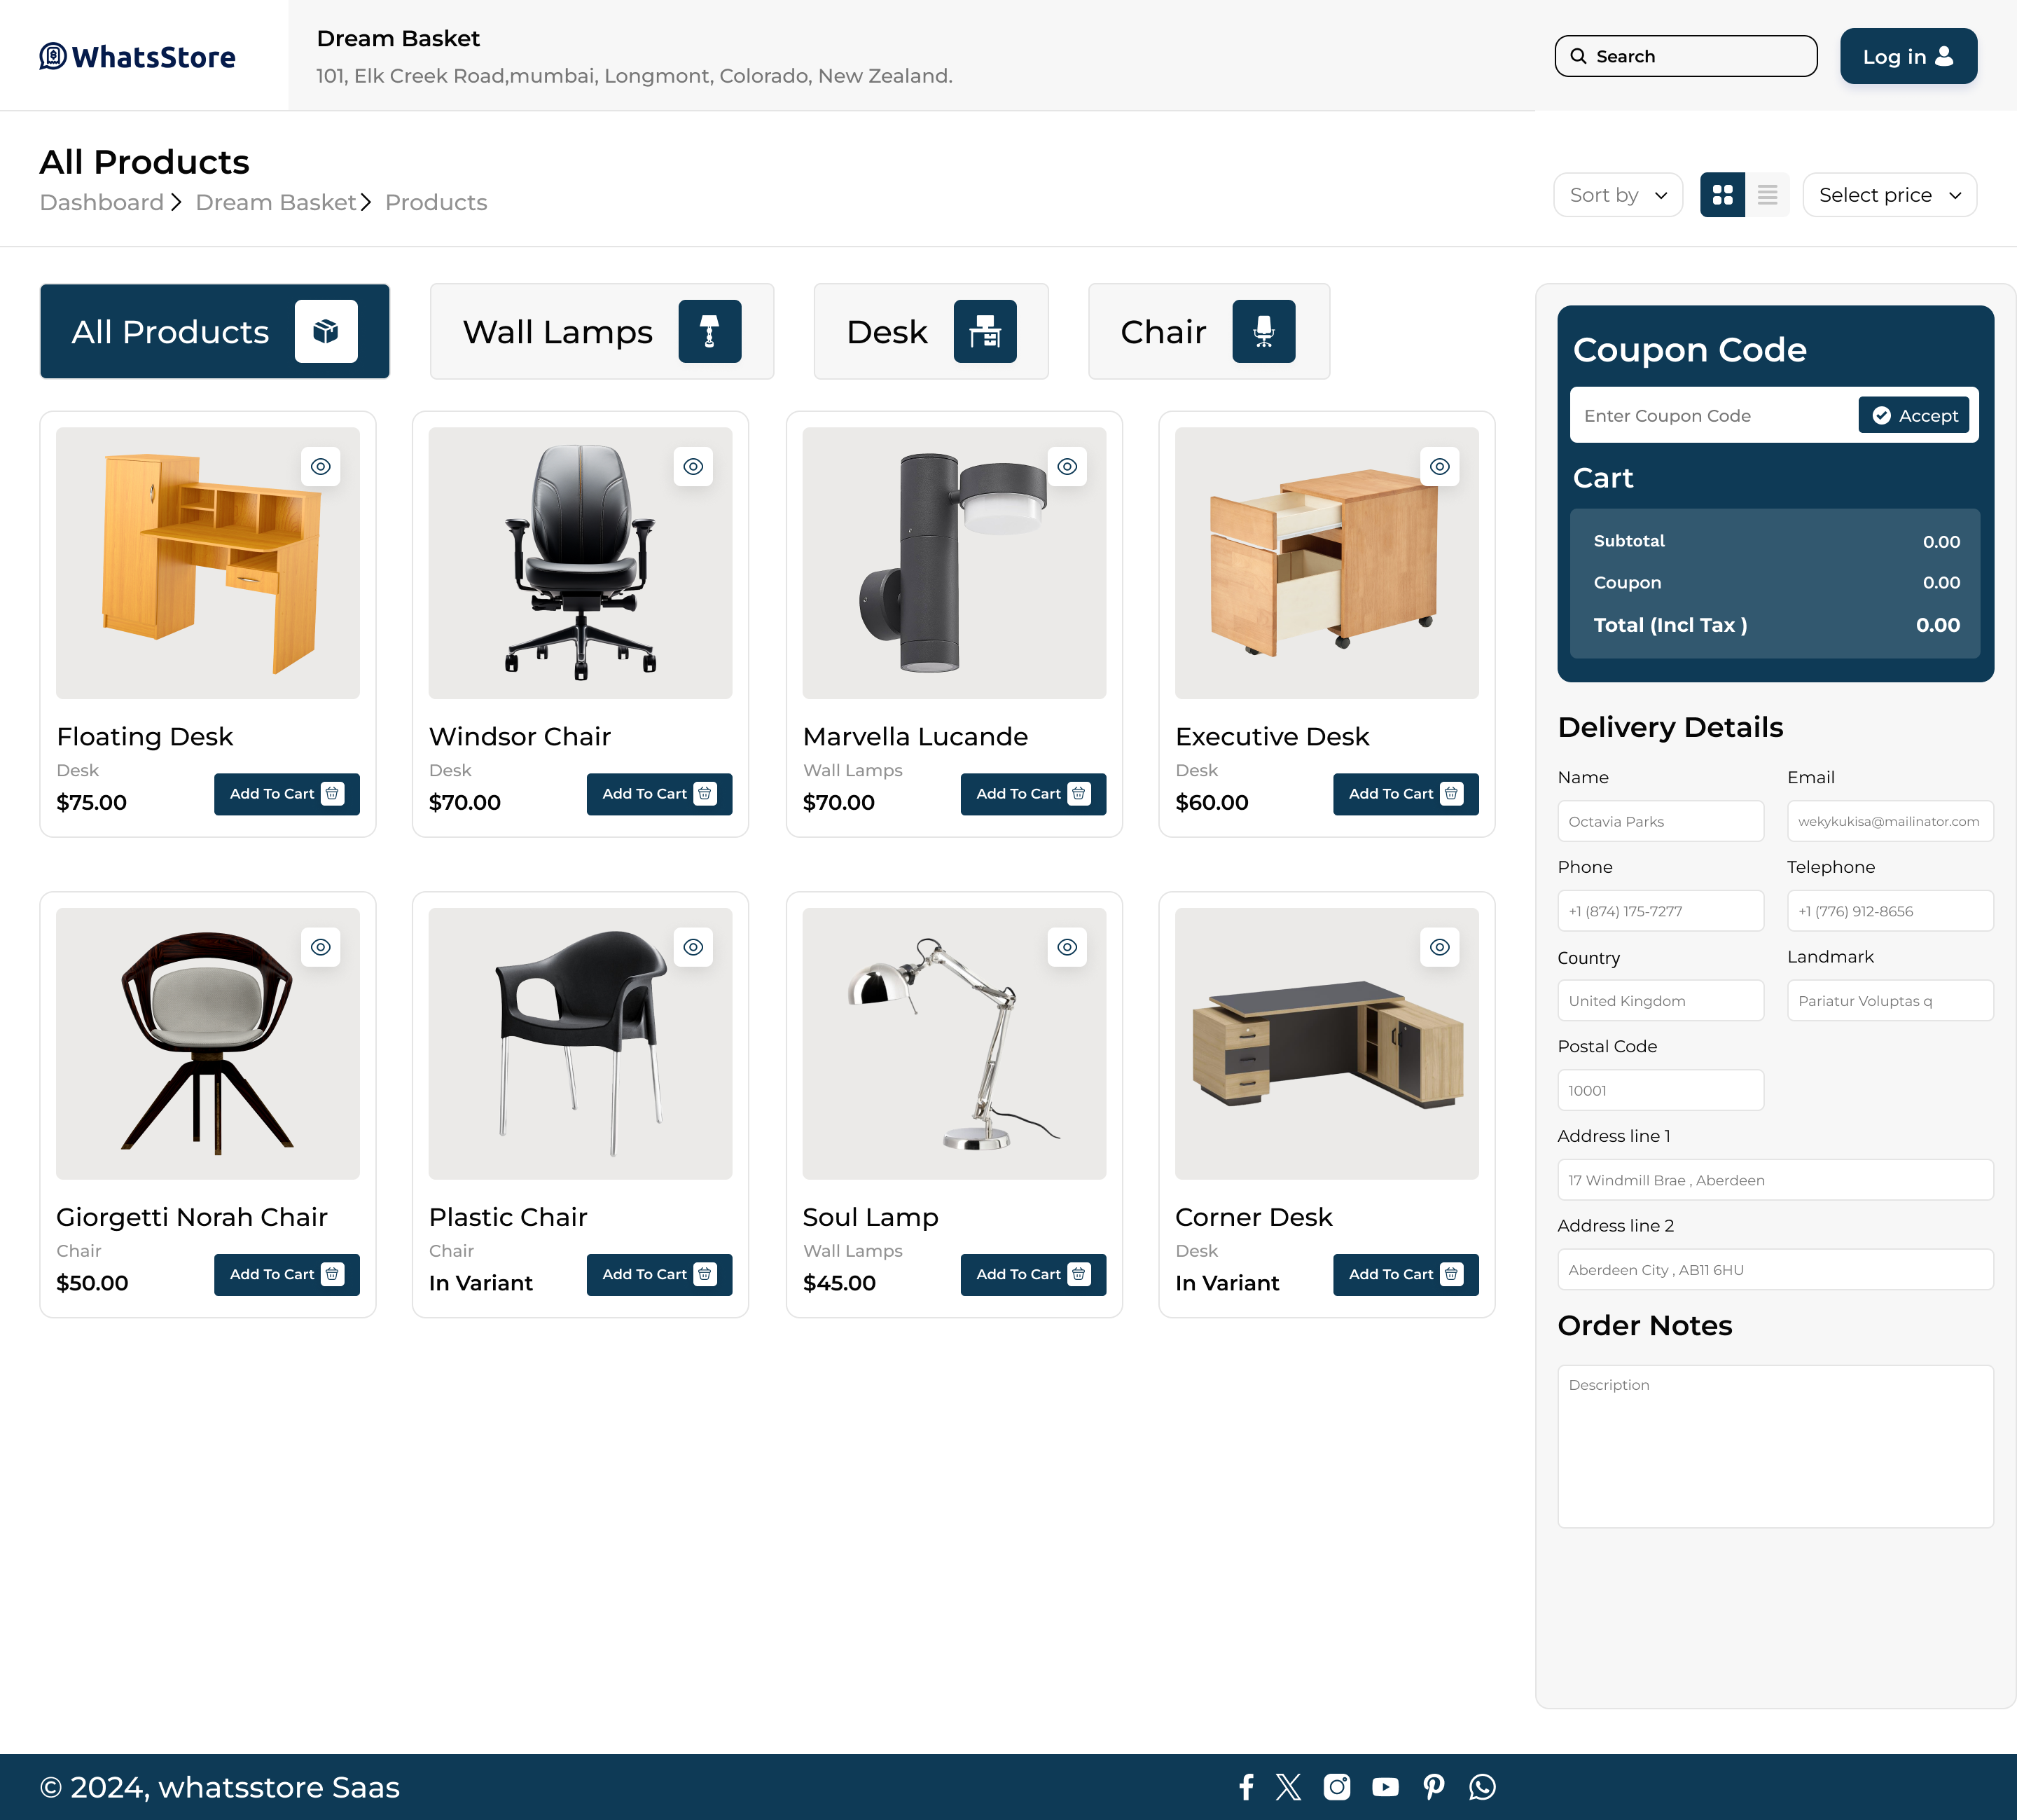The width and height of the screenshot is (2017, 1820).
Task: Open the Country field selector
Action: click(1661, 1001)
